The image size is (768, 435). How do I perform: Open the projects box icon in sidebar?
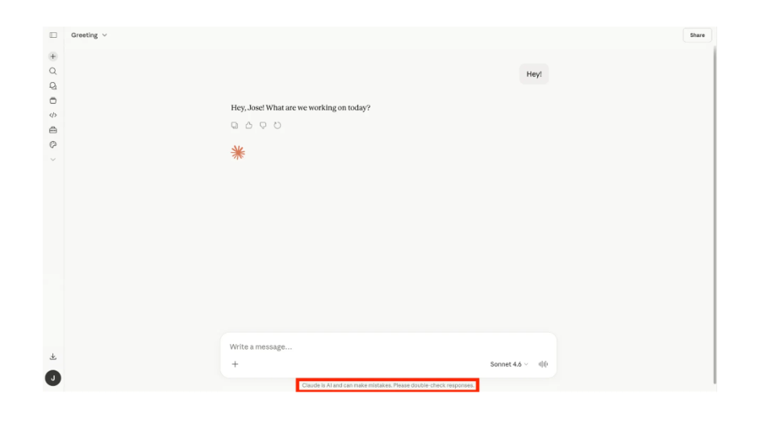53,101
